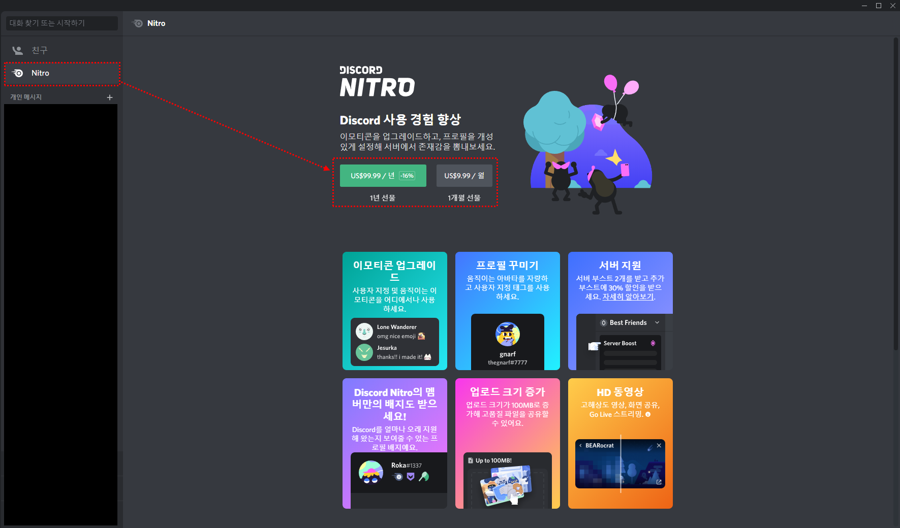The width and height of the screenshot is (900, 528).
Task: Click the Jesurka username
Action: (x=387, y=348)
